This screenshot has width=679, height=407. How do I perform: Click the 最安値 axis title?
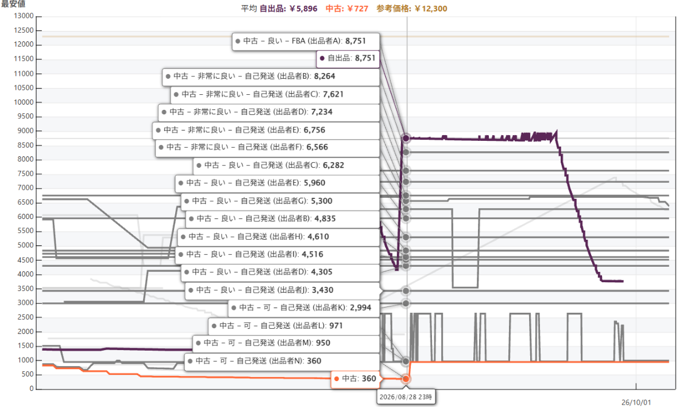(x=13, y=4)
